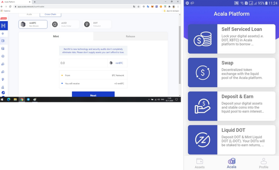Select the Release tab
The image size is (279, 170).
pos(130,36)
